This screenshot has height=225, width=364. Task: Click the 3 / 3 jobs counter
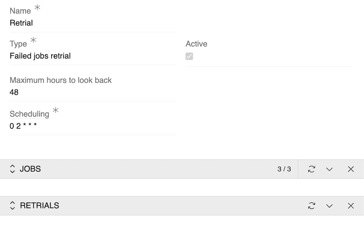tap(284, 169)
